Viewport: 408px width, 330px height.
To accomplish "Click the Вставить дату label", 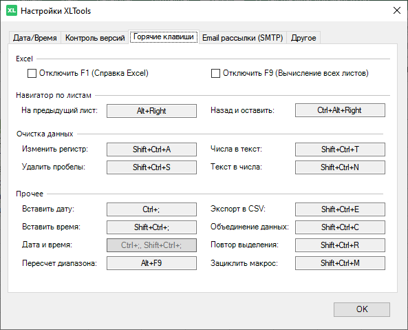I will [48, 209].
